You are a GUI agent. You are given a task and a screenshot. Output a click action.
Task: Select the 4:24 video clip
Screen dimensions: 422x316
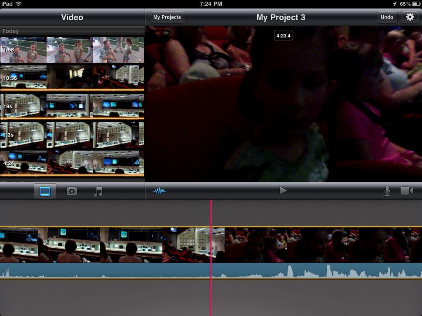(x=72, y=163)
